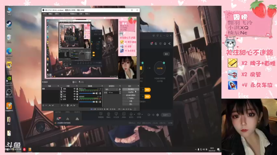Toggle visibility eye of the logo source row
The image size is (277, 155).
click(74, 94)
